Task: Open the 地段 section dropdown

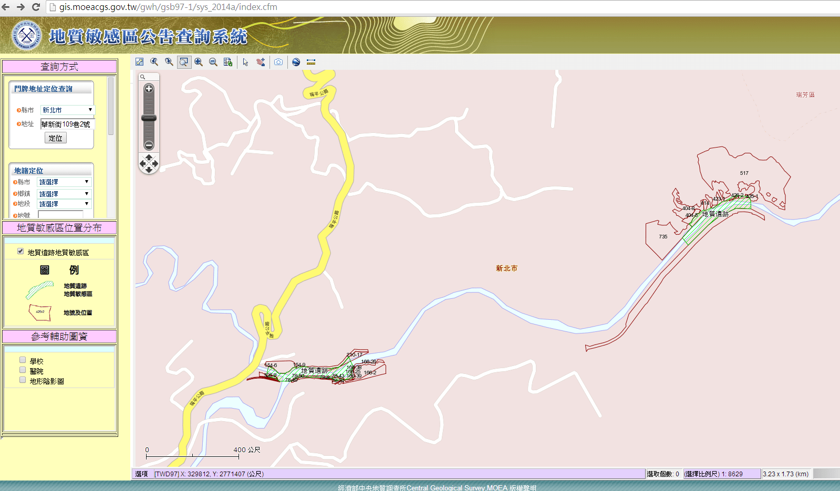Action: tap(64, 204)
